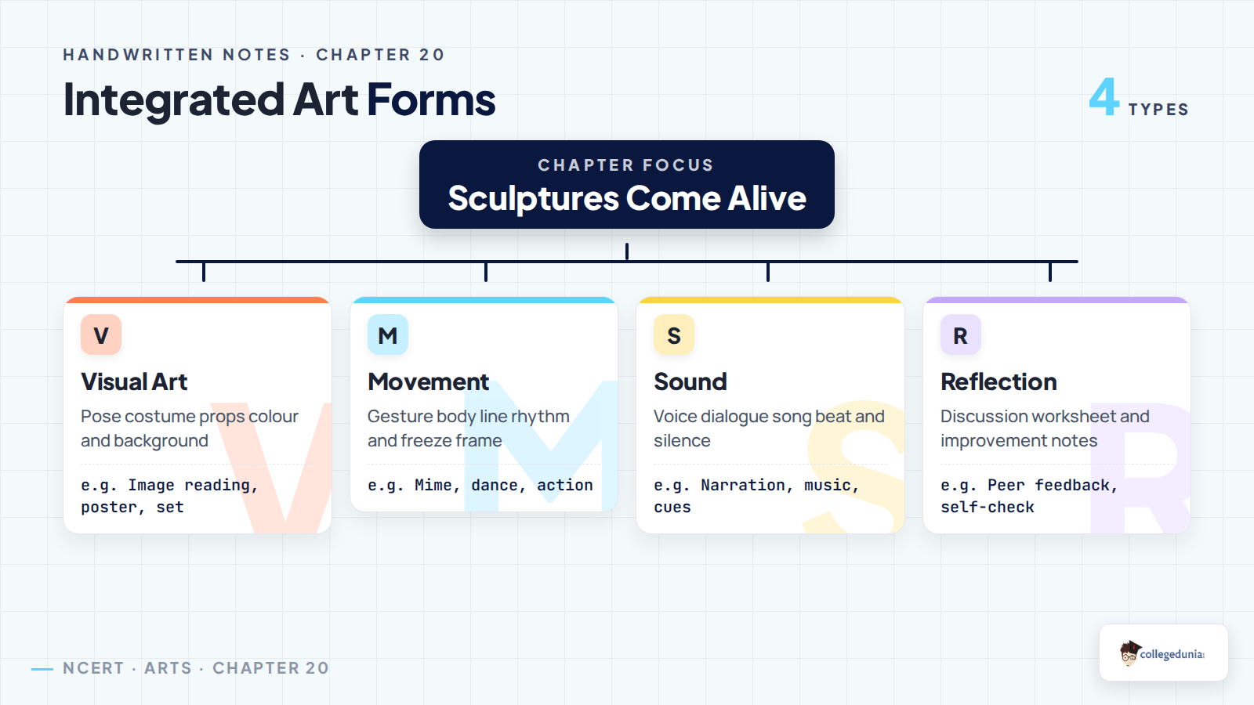Click the V badge icon on Visual Art card
1254x705 pixels.
[x=101, y=334]
